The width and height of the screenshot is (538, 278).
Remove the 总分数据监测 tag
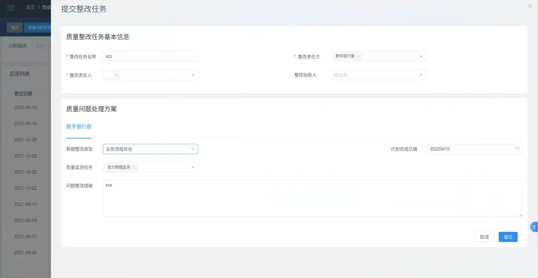pos(134,167)
